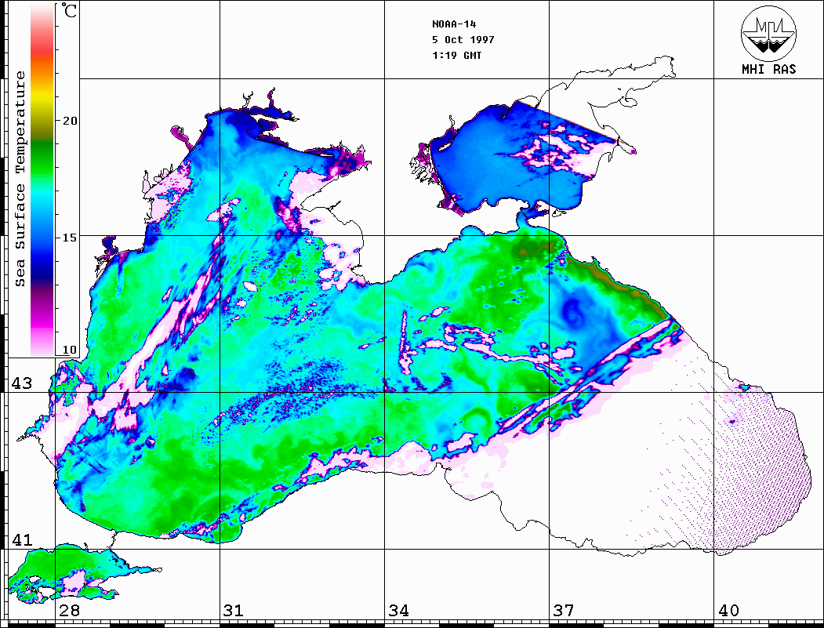Click the '15' value on temperature scale
The width and height of the screenshot is (824, 628).
(x=69, y=238)
